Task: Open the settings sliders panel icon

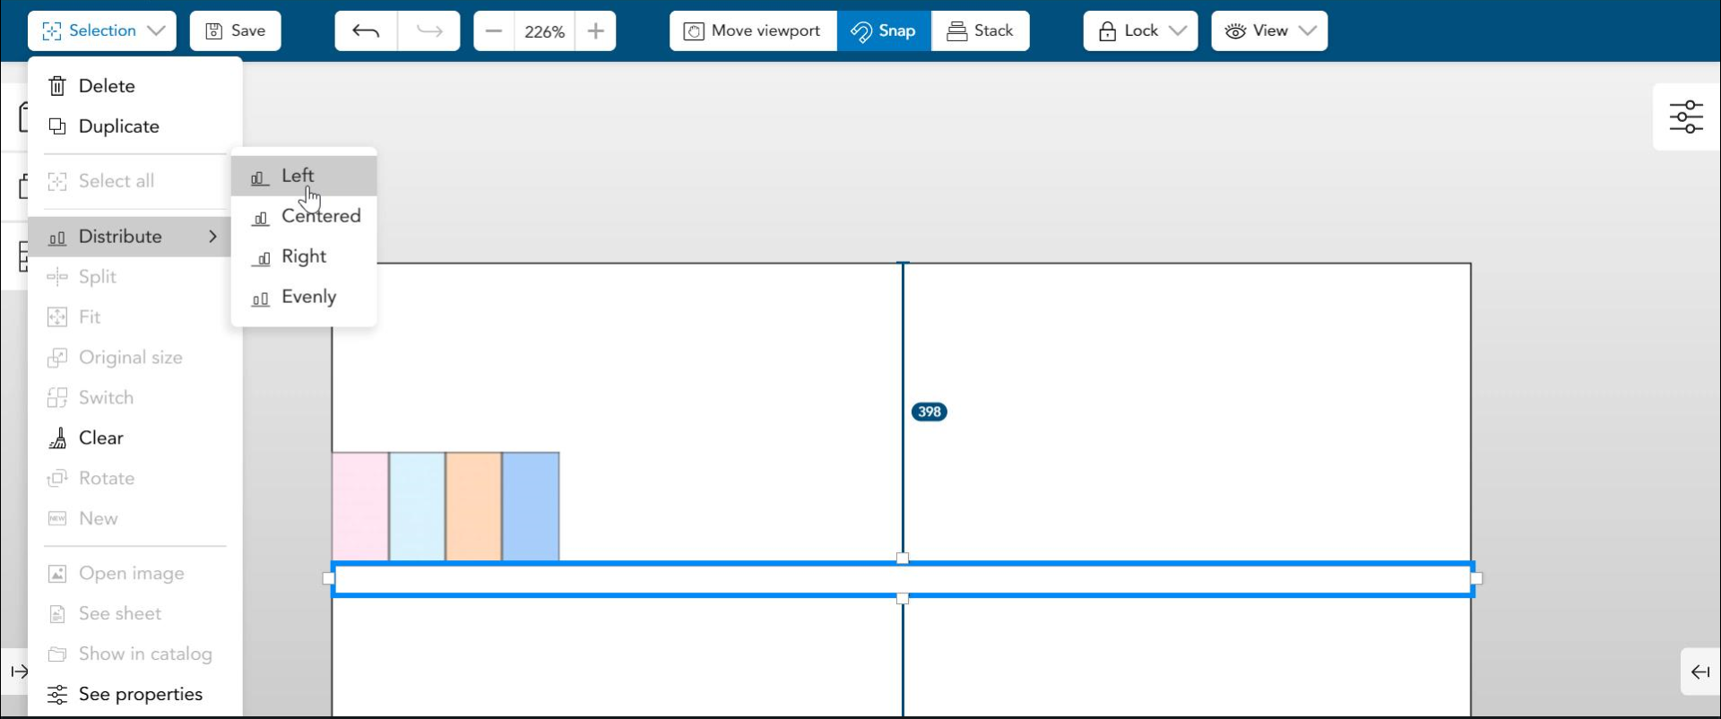Action: (x=1686, y=117)
